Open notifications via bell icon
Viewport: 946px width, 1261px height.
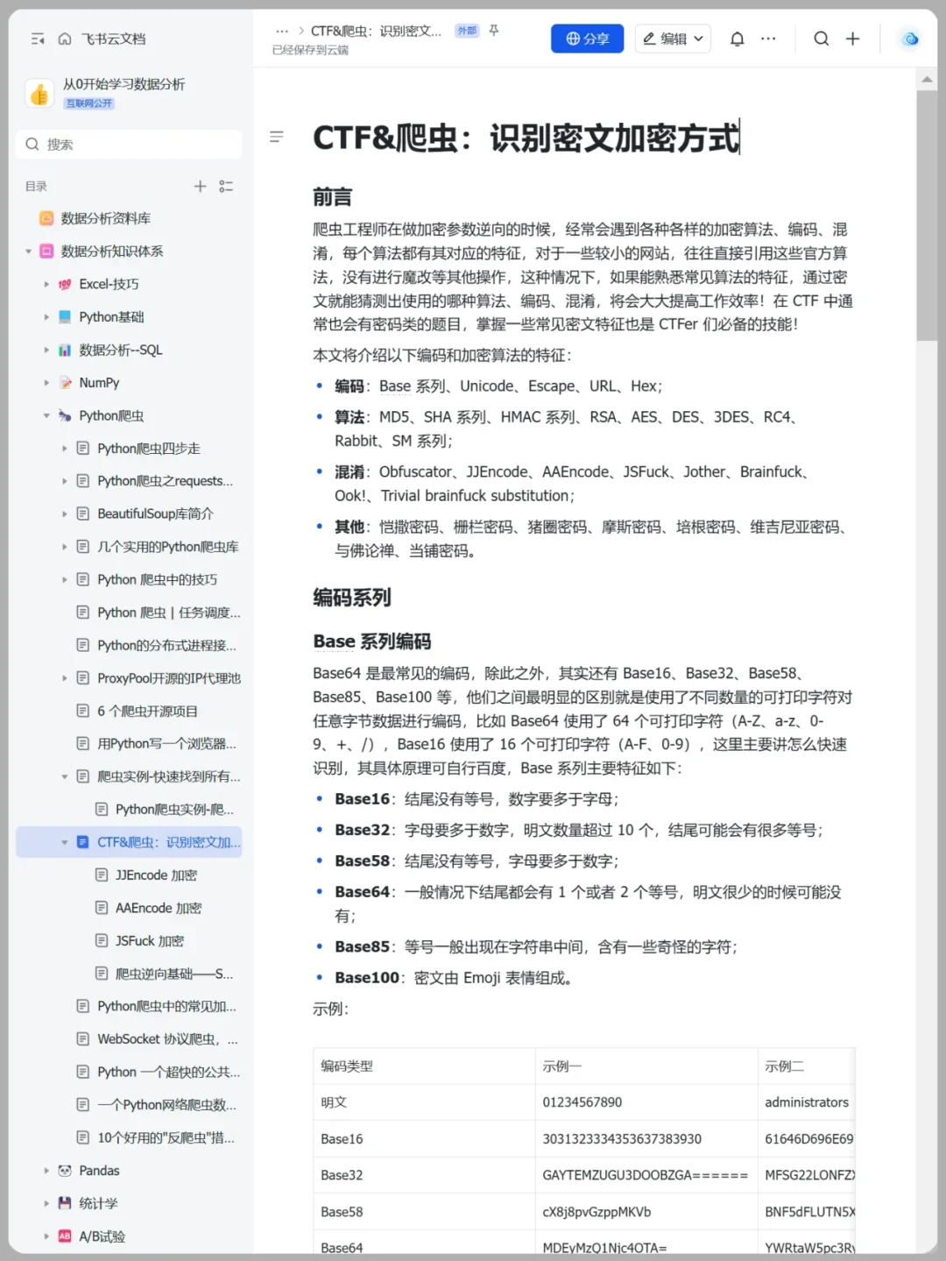tap(737, 39)
